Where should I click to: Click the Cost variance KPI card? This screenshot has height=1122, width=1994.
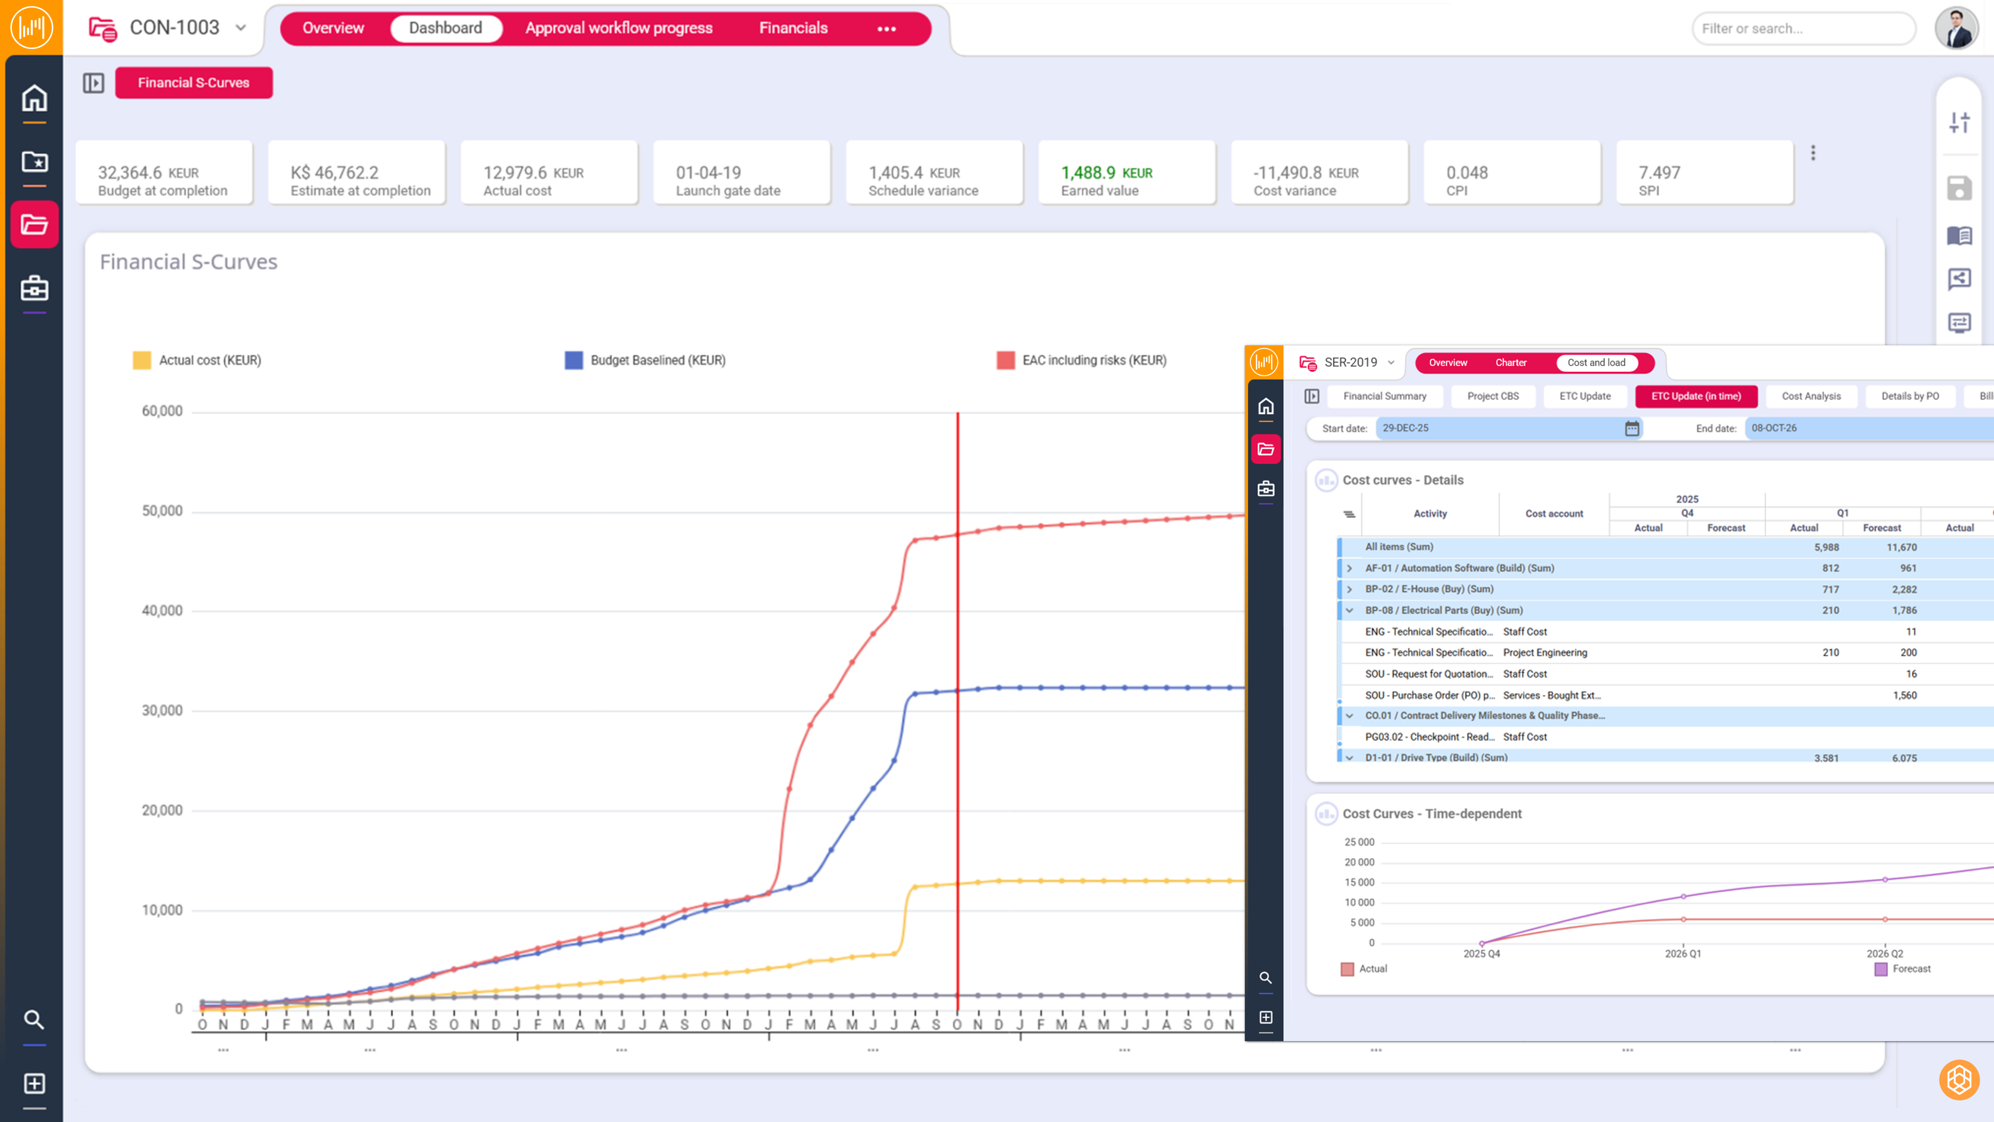[1319, 173]
